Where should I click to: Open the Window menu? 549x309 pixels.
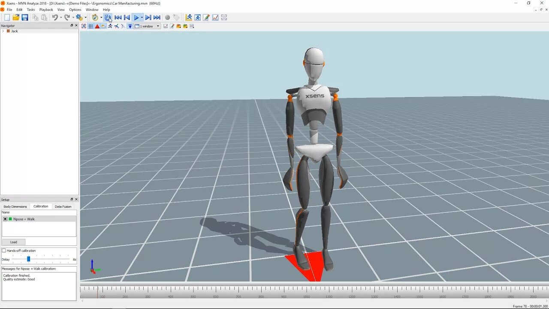[92, 9]
